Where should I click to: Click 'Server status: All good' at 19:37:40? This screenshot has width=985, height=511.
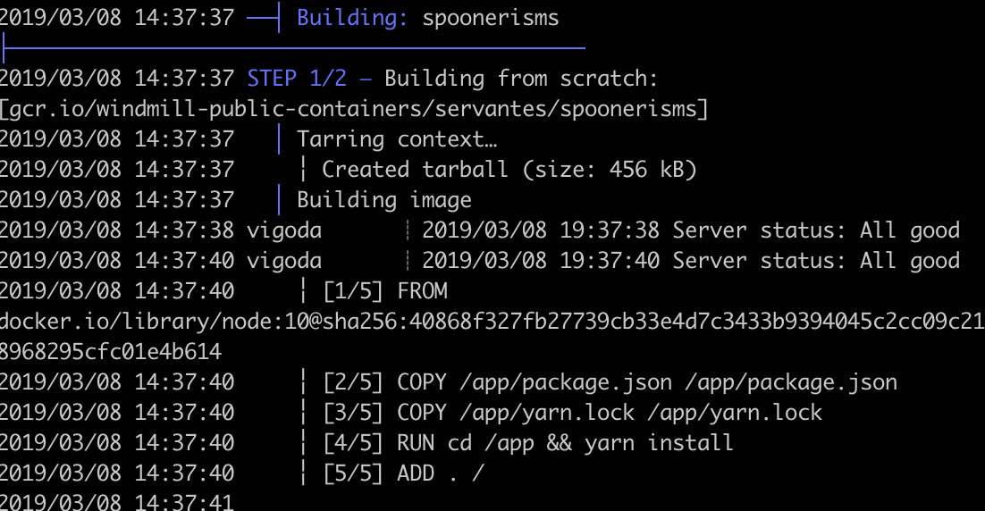[816, 261]
